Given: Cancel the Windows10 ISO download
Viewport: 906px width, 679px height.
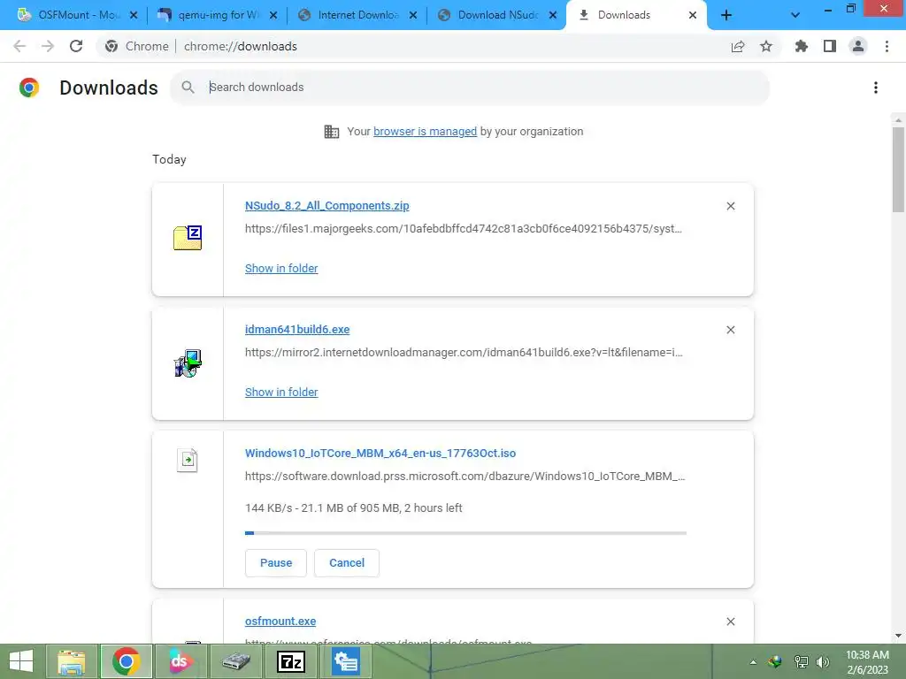Looking at the screenshot, I should click(x=347, y=563).
